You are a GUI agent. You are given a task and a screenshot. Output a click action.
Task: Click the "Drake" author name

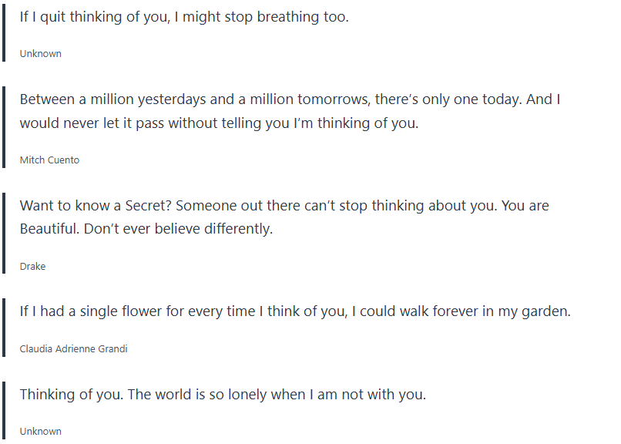tap(32, 267)
